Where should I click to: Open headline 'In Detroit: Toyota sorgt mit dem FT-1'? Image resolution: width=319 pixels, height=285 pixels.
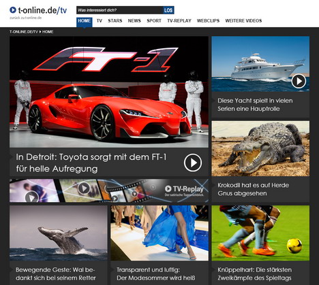click(91, 163)
